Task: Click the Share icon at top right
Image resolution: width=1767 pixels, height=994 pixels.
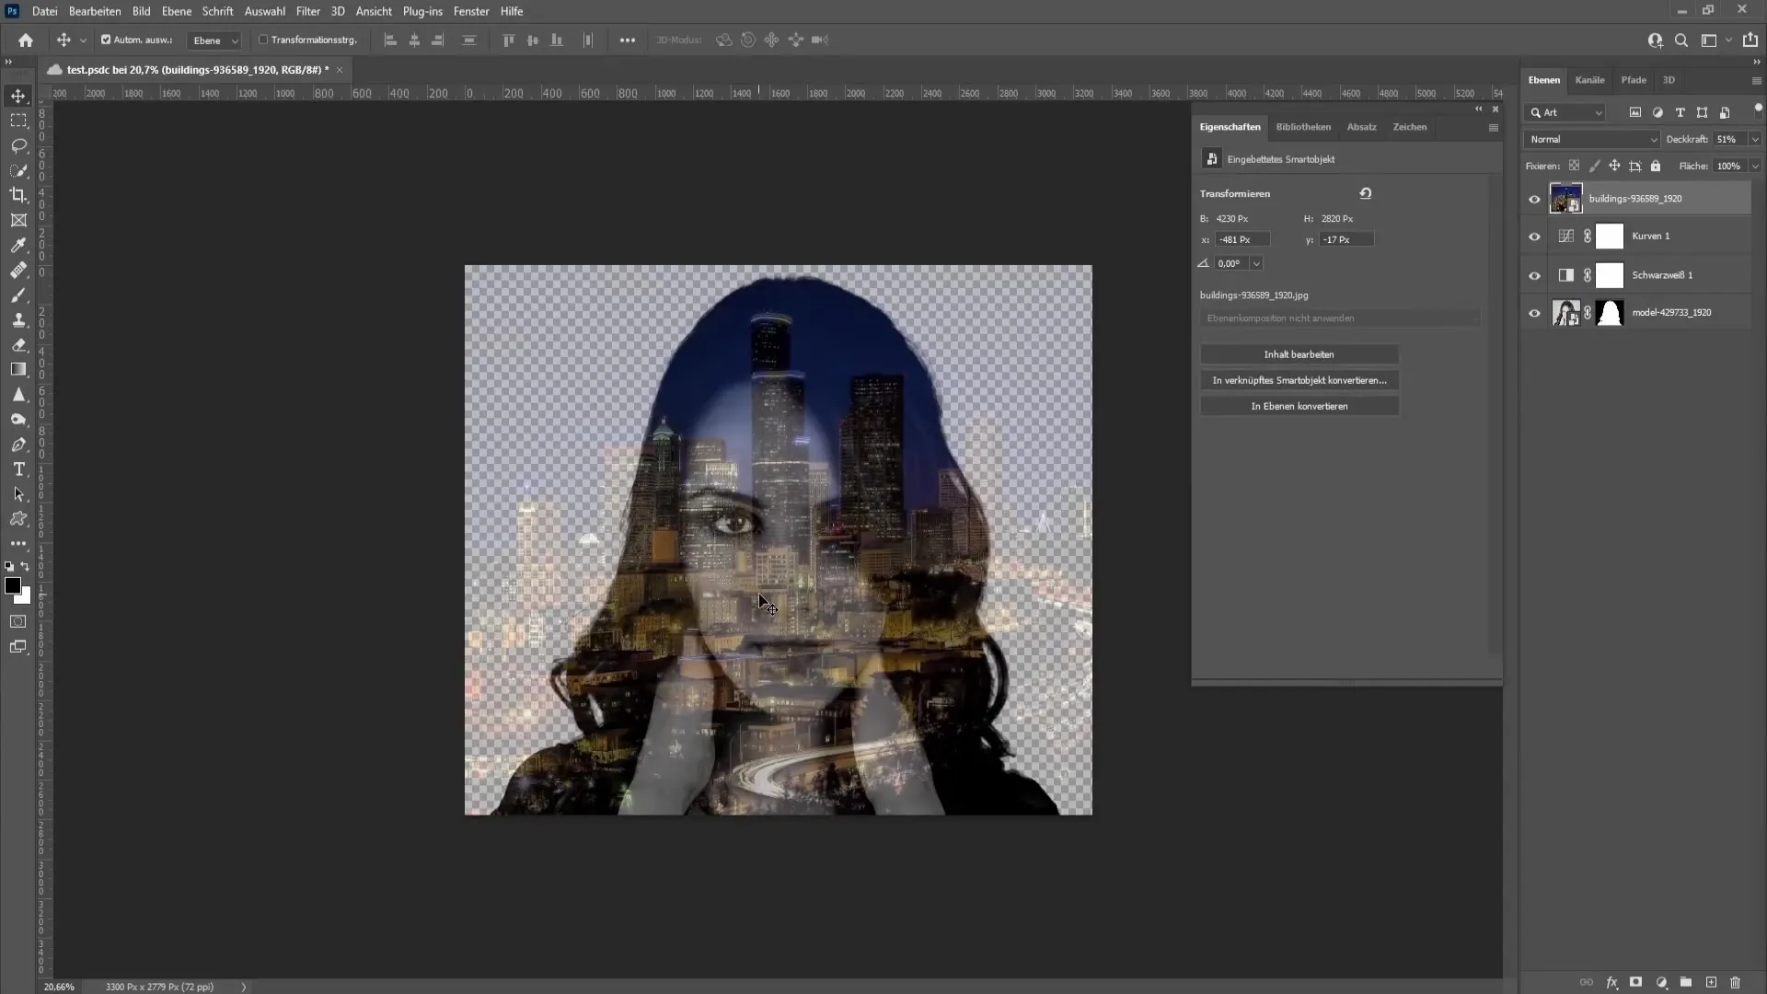Action: (x=1750, y=40)
